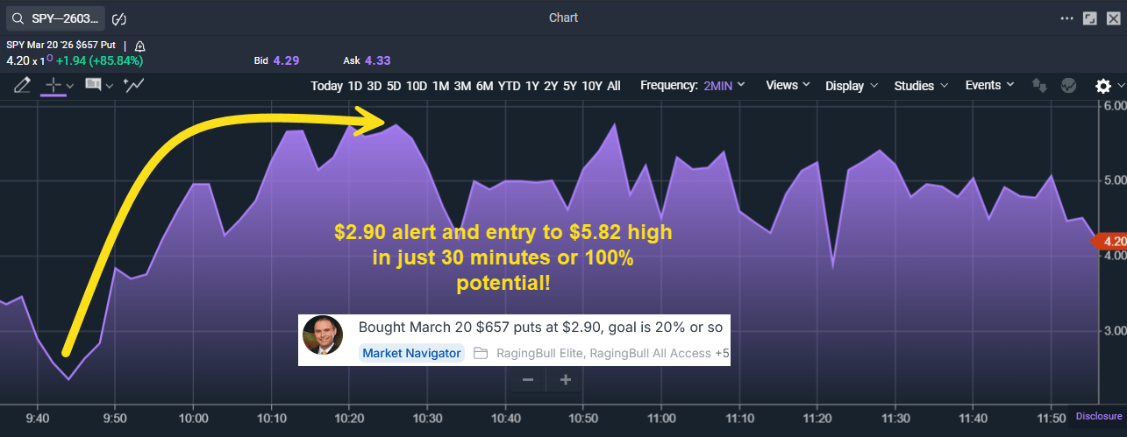Click the add comparison line chart icon
1127x437 pixels.
[134, 85]
